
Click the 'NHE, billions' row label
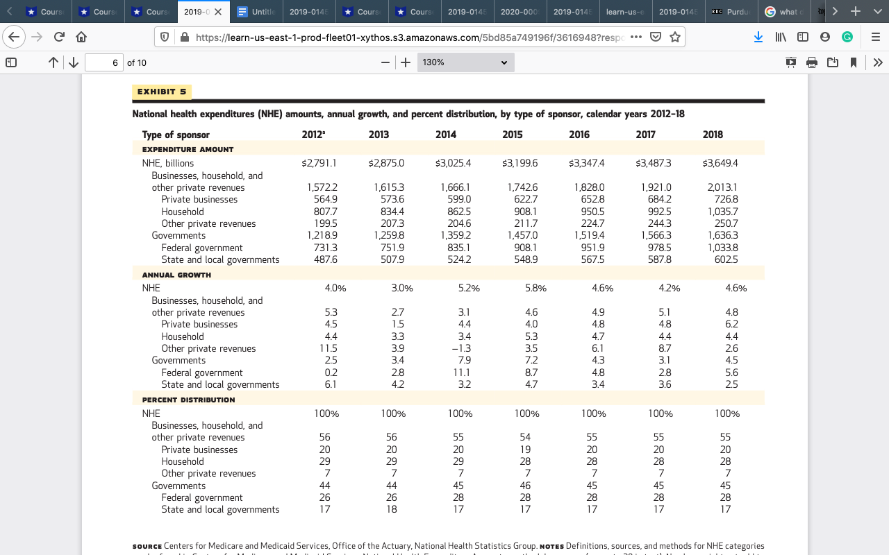pyautogui.click(x=168, y=163)
